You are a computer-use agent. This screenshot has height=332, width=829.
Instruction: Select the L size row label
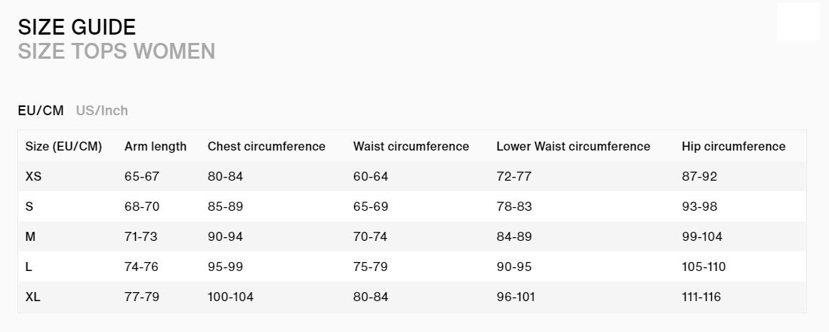(29, 267)
